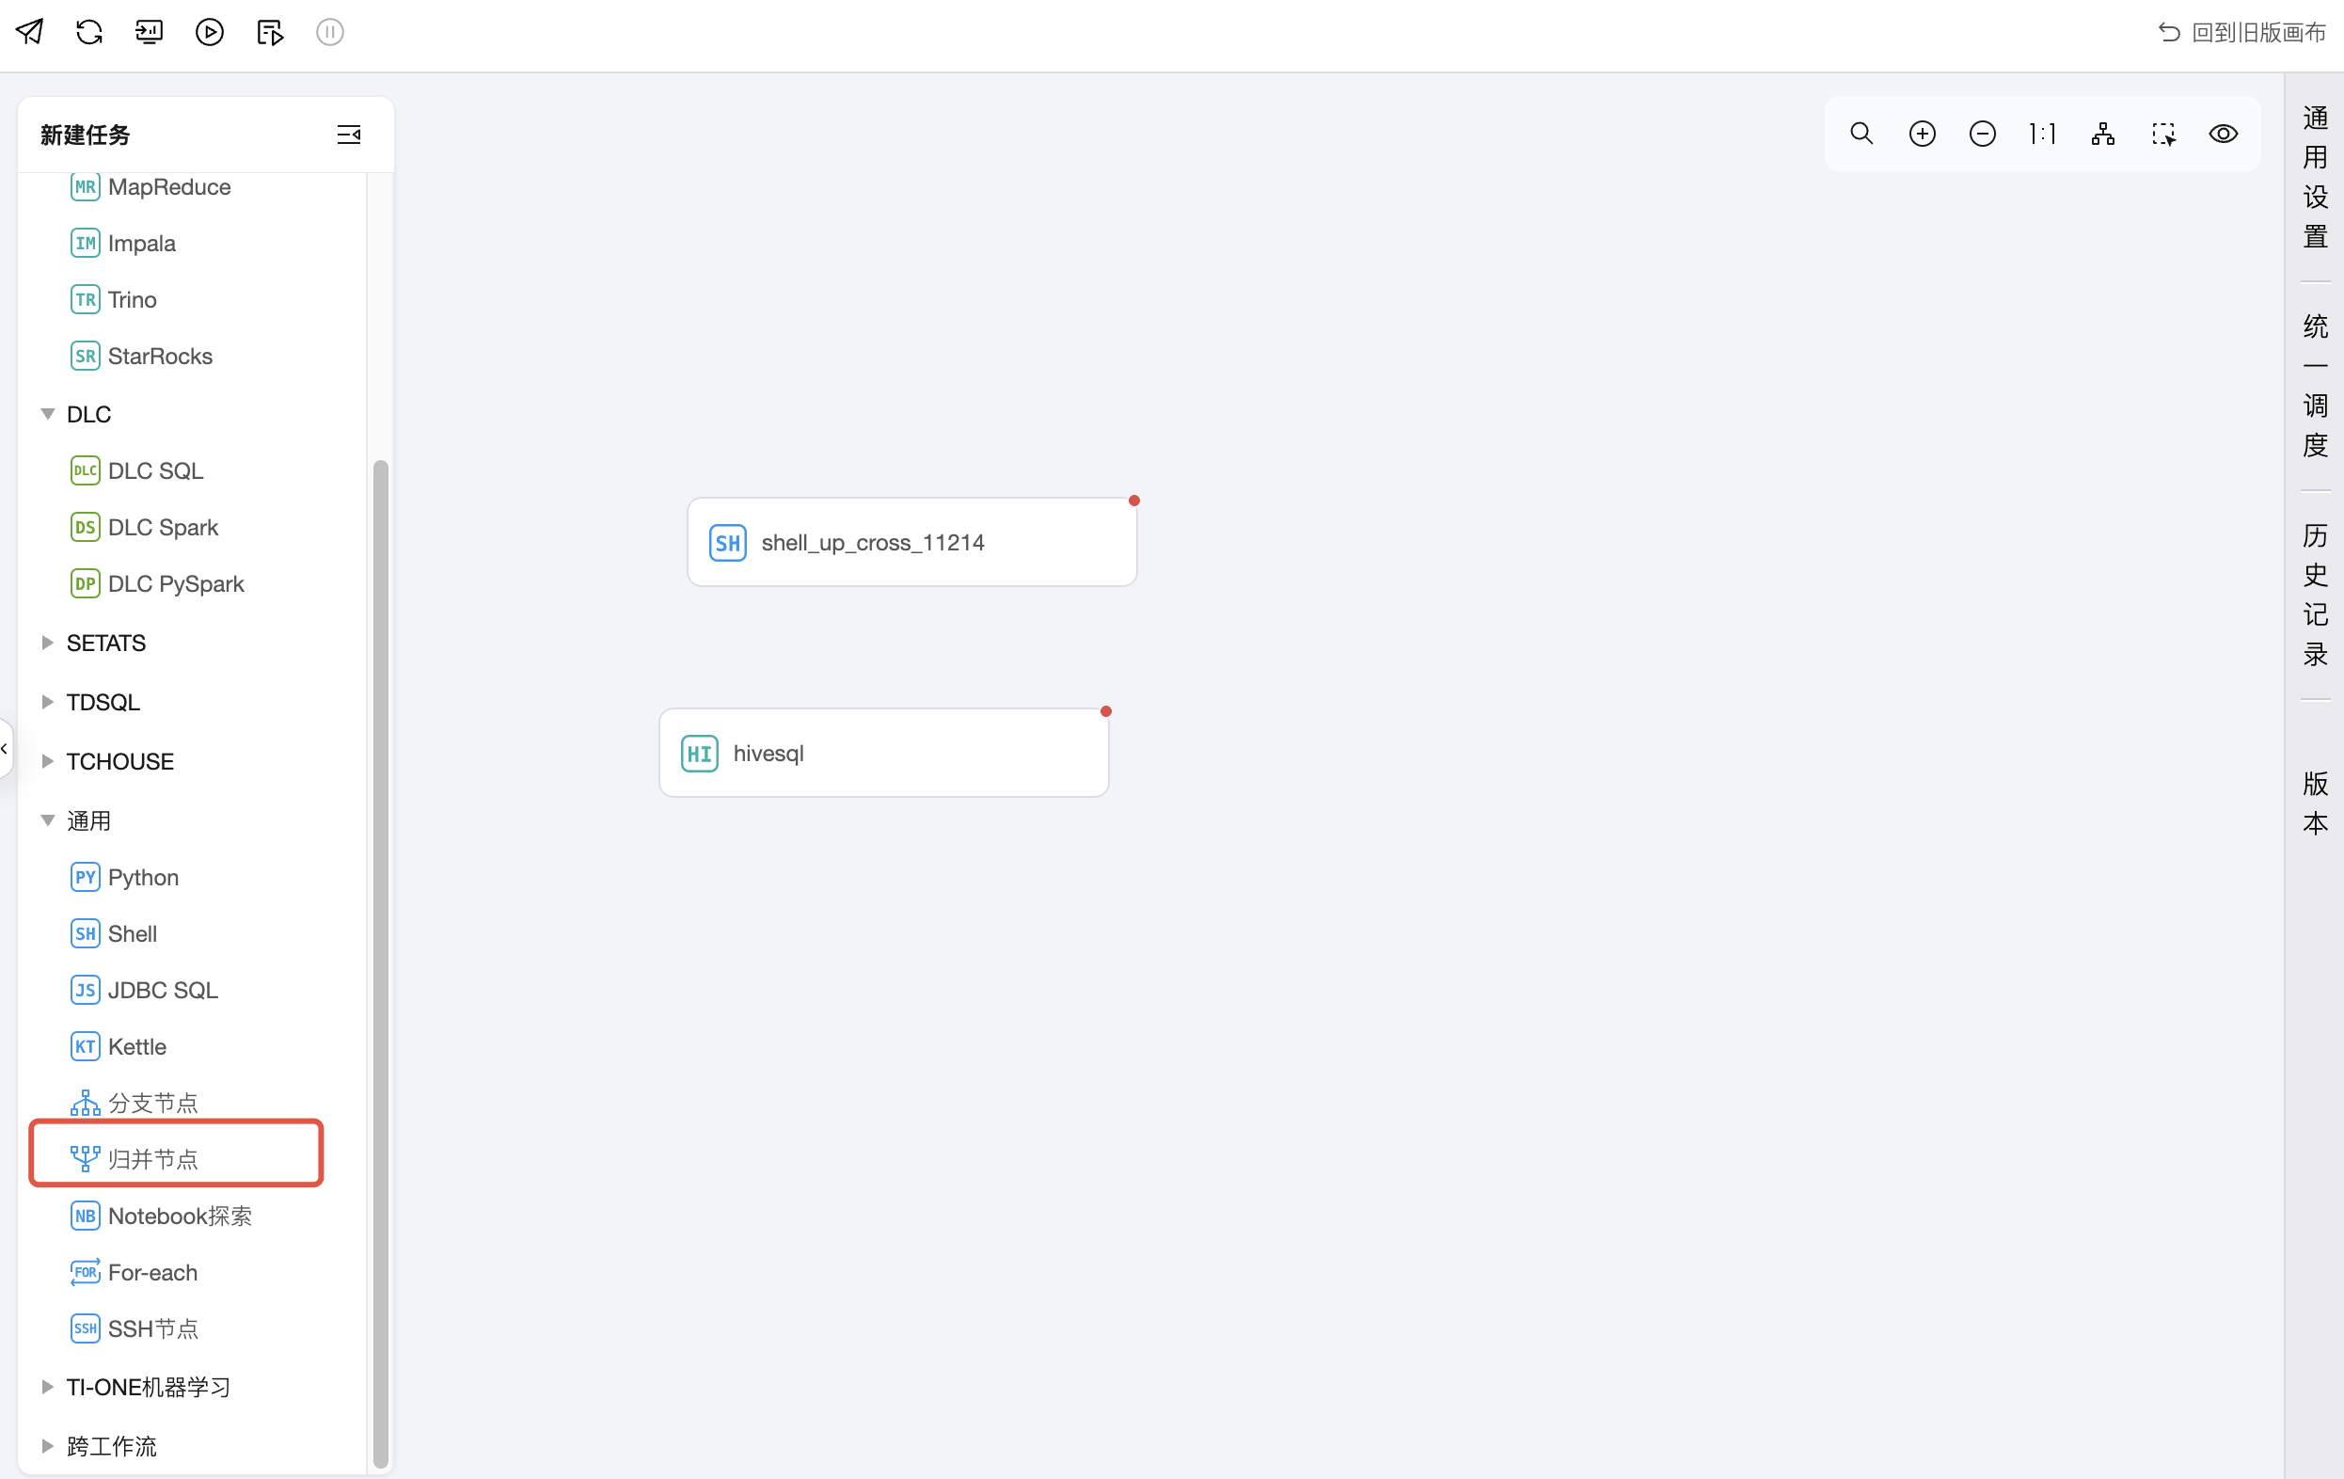Zoom in with the plus circle icon

1922,134
